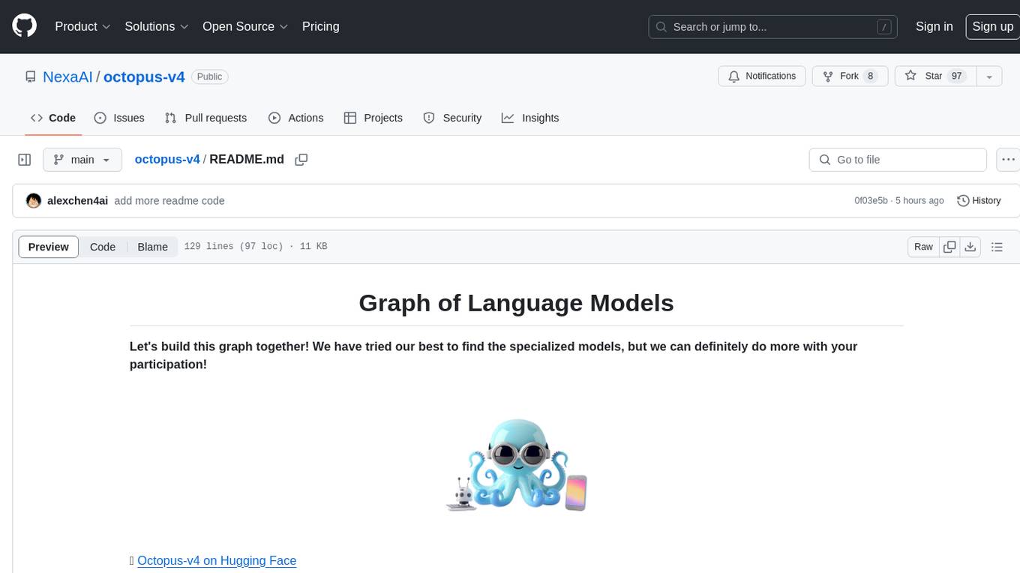The height and width of the screenshot is (573, 1020).
Task: Click alexchen4ai avatar image
Action: click(x=34, y=200)
